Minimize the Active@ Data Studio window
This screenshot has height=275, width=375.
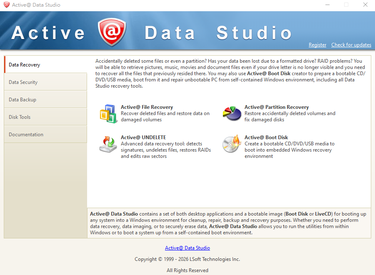pyautogui.click(x=327, y=5)
